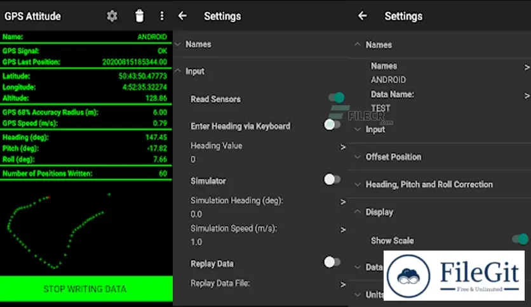531x307 pixels.
Task: Click the TEST data name value
Action: coord(380,108)
